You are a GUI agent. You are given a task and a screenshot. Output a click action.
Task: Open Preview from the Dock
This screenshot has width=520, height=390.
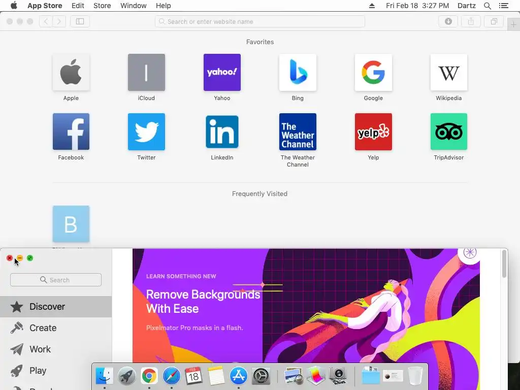(294, 376)
